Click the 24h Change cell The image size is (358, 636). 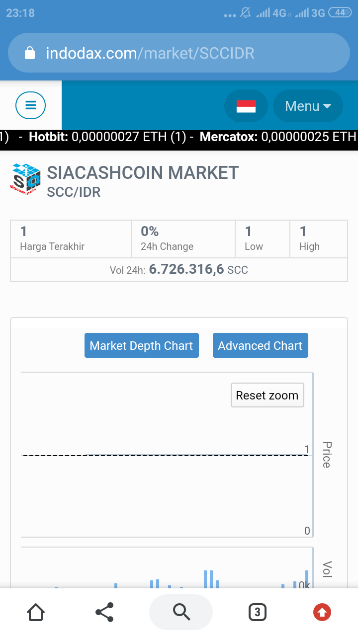tap(182, 238)
